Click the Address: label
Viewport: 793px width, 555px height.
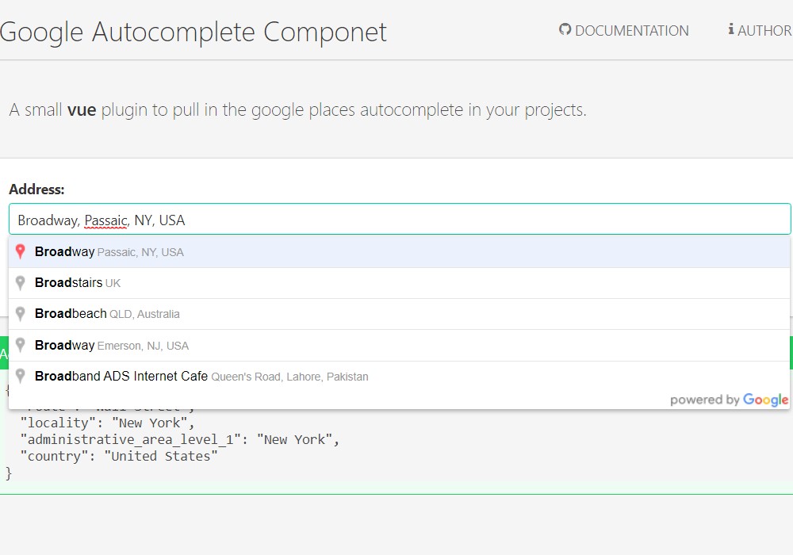pyautogui.click(x=36, y=189)
